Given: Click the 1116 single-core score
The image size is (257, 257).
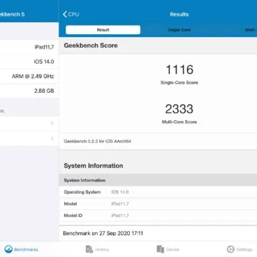Looking at the screenshot, I should point(179,69).
